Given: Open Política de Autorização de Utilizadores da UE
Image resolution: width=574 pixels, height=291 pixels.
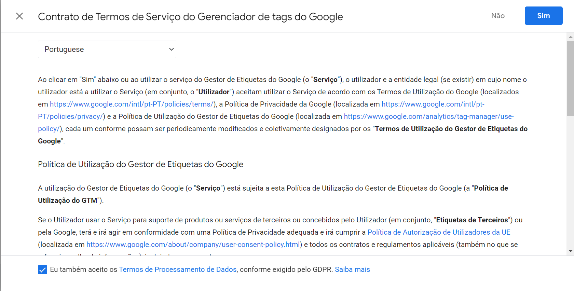Looking at the screenshot, I should click(439, 232).
